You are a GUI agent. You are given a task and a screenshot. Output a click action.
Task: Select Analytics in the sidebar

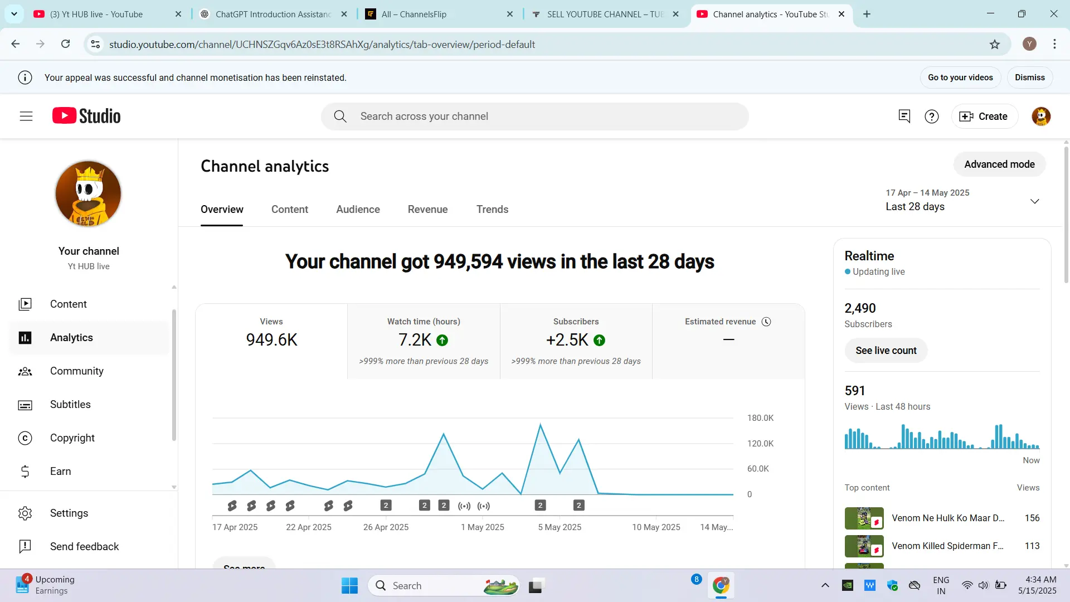coord(89,338)
